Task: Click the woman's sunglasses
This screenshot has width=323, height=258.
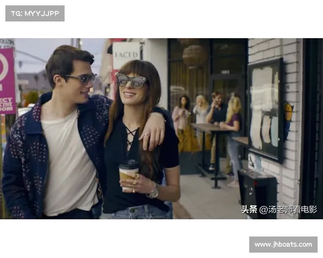Action: click(x=131, y=81)
